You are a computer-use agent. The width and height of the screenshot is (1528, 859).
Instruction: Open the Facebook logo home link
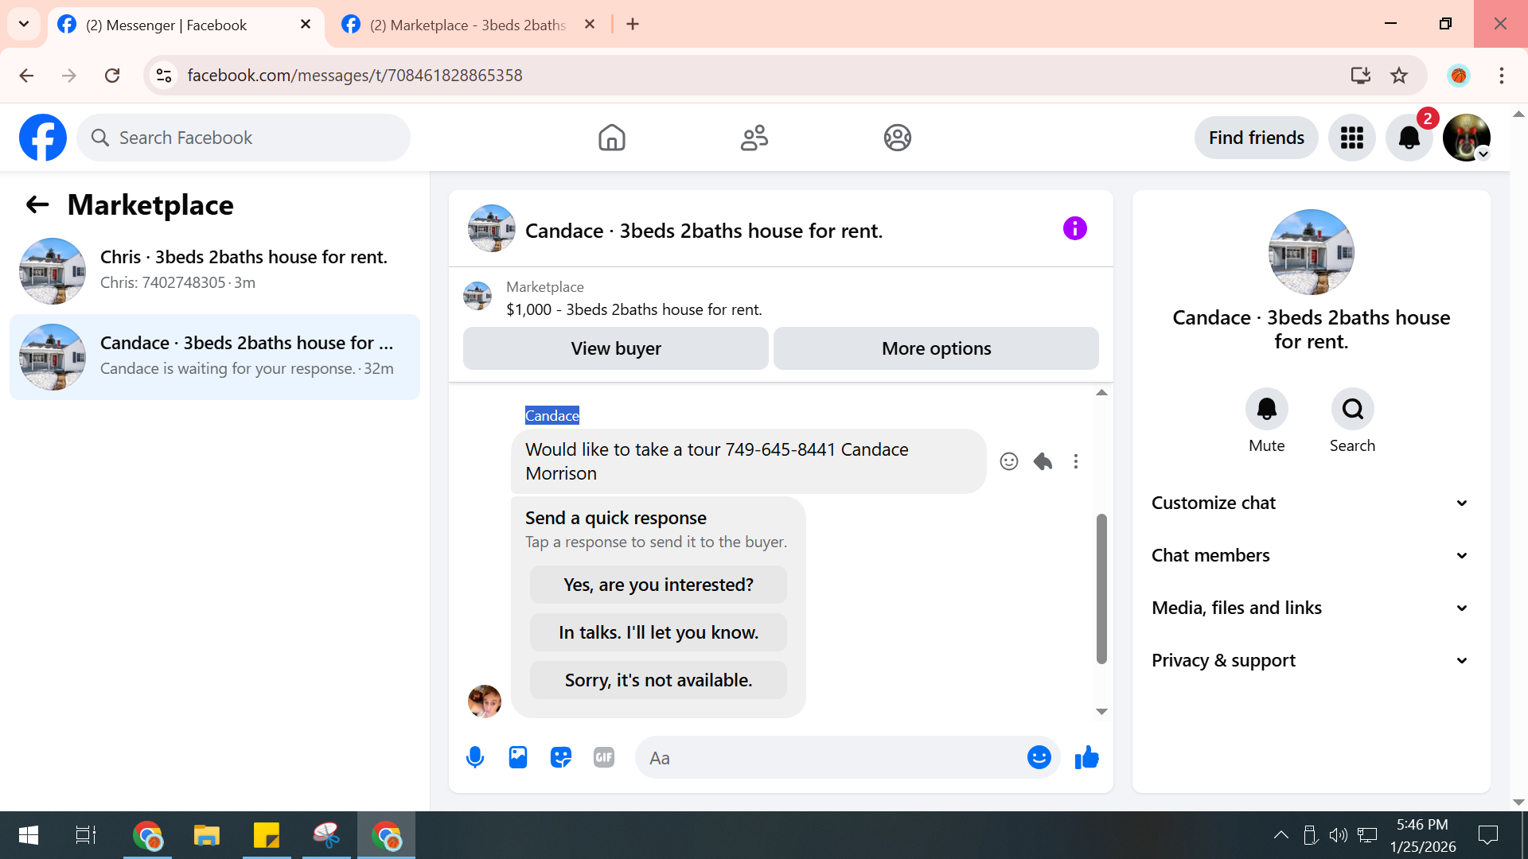pyautogui.click(x=43, y=138)
